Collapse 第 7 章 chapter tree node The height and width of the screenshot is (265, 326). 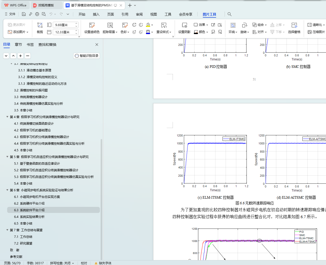click(7, 230)
